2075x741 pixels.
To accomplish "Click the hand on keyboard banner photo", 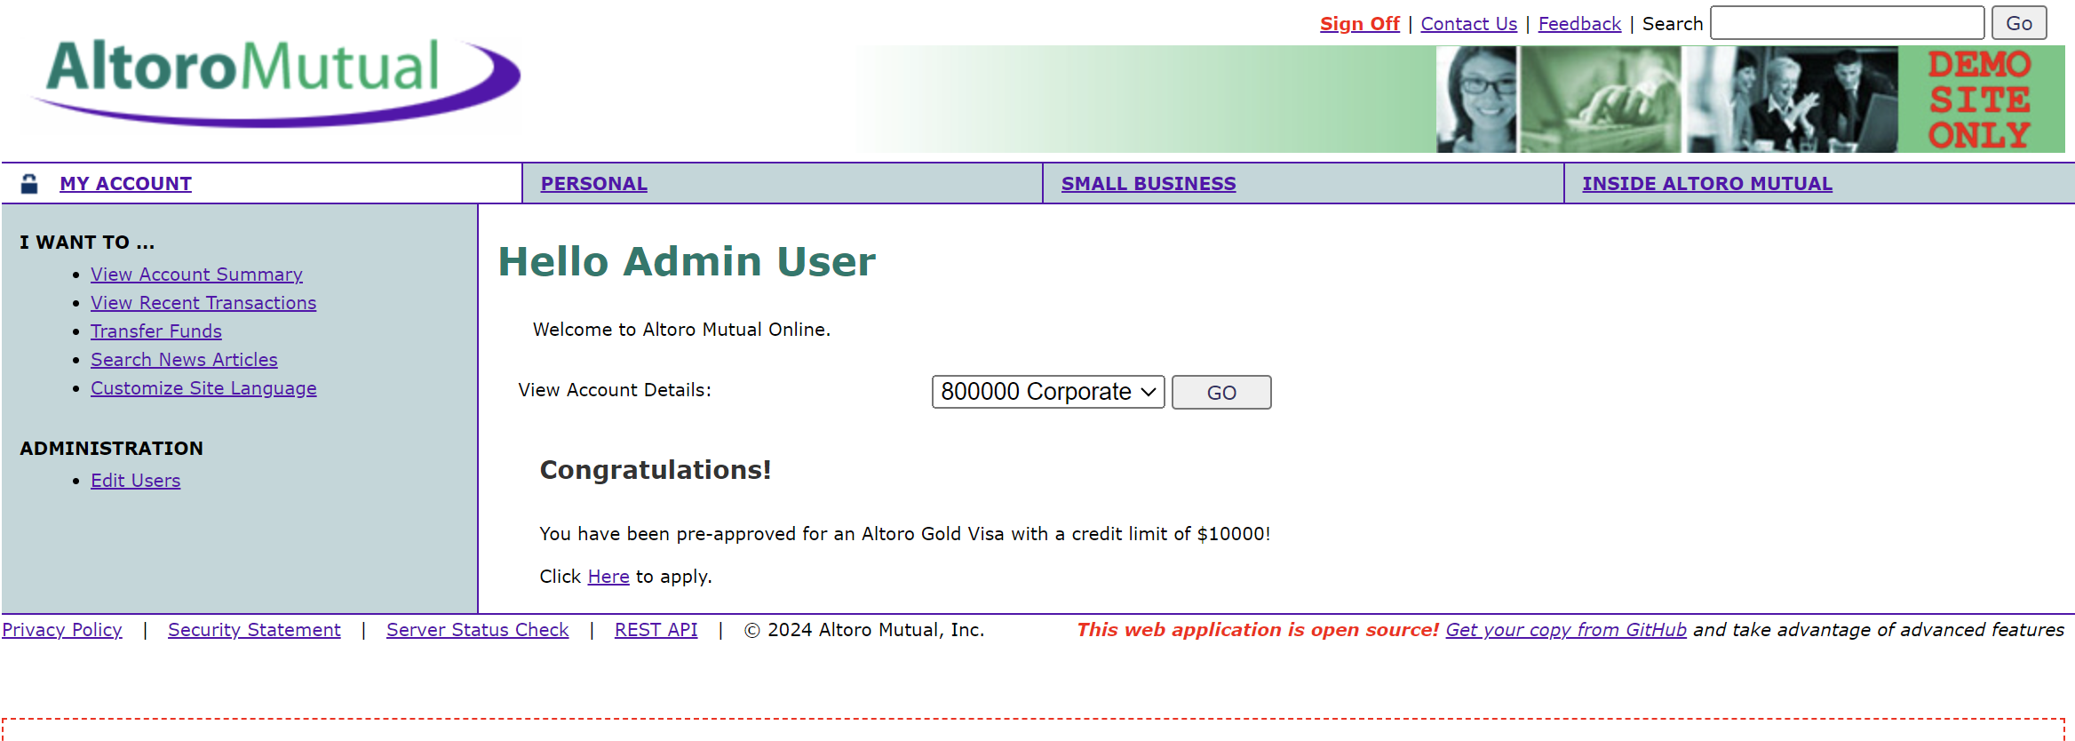I will (1601, 100).
